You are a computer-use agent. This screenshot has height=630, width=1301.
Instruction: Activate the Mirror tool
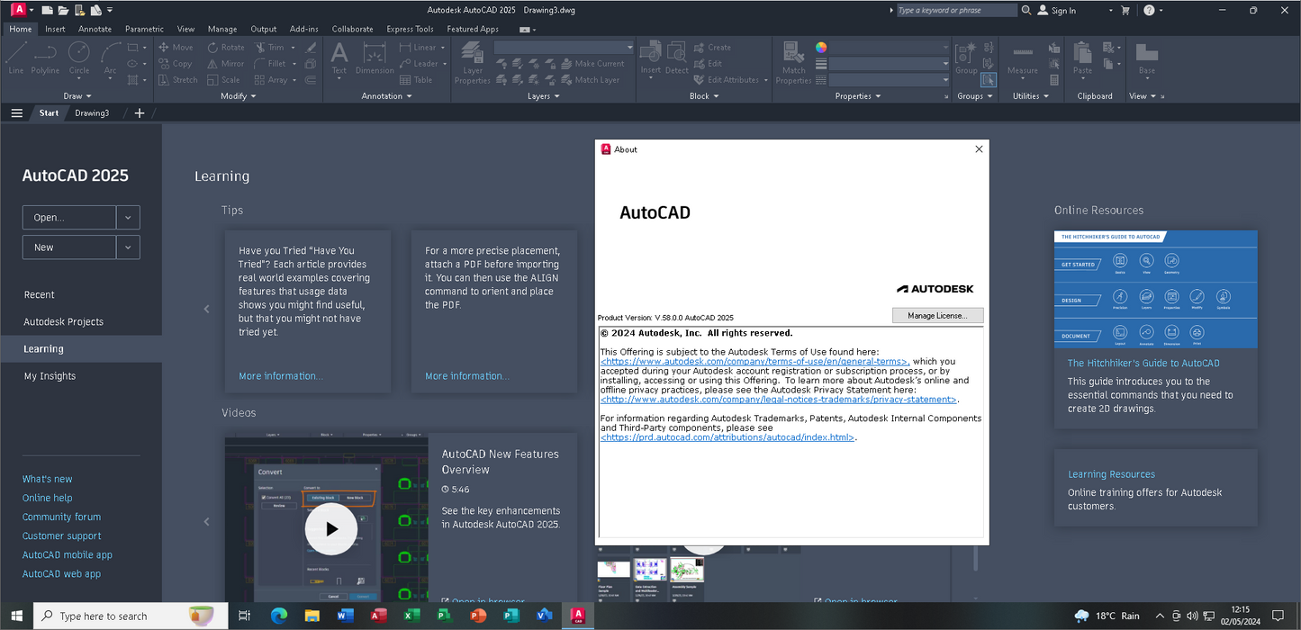[x=226, y=64]
